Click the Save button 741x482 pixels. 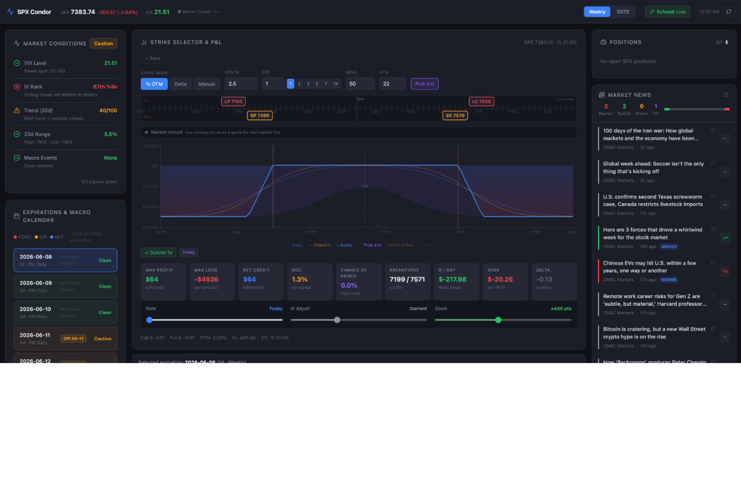click(x=152, y=58)
